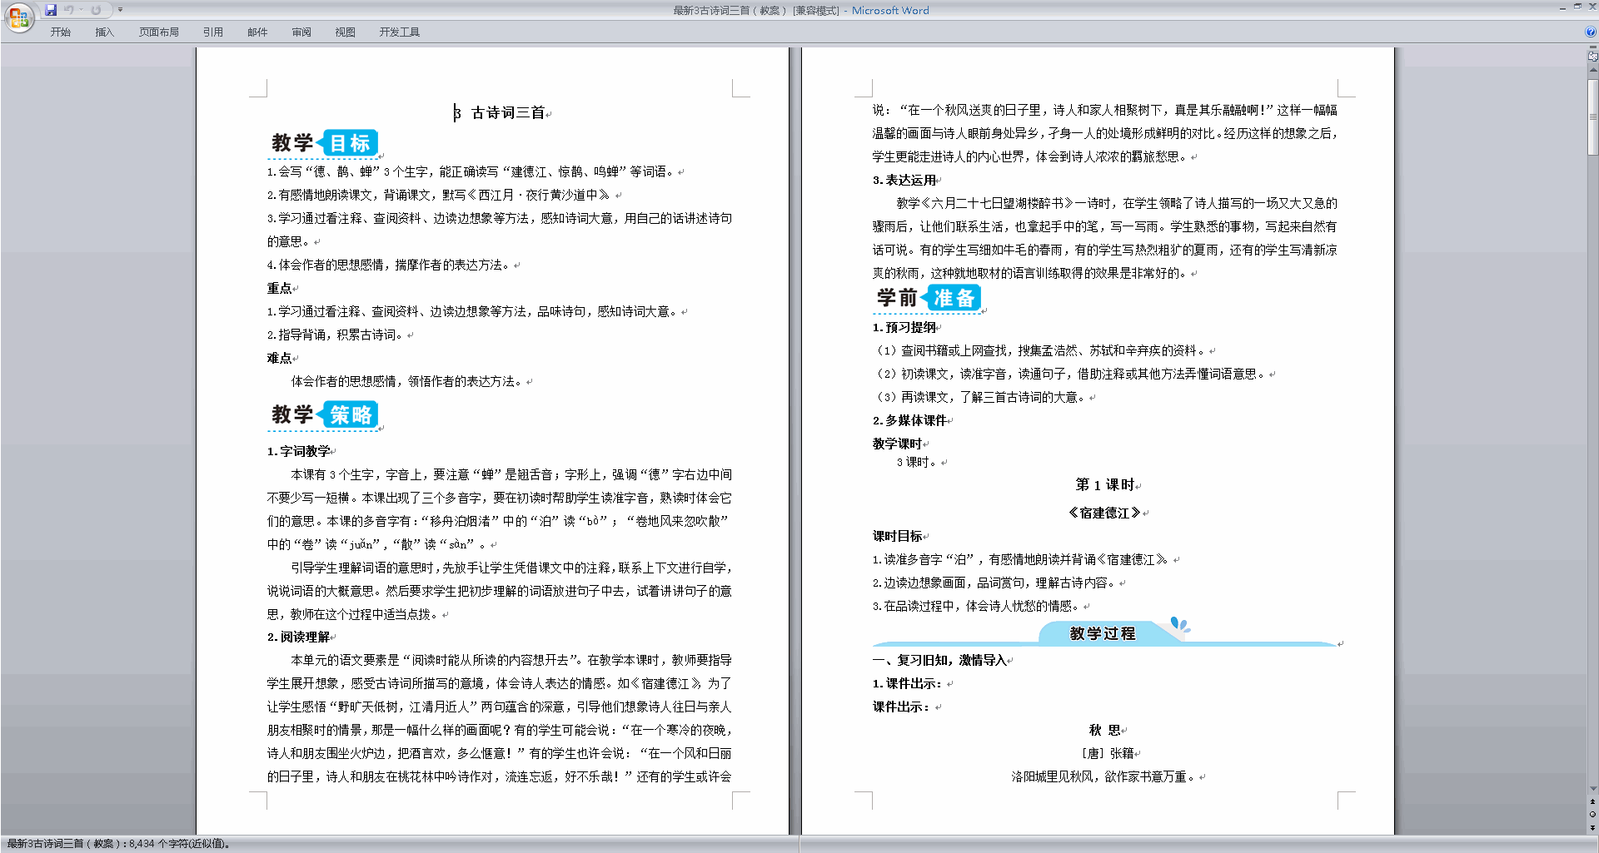Customize Quick Access Toolbar dropdown
Screen dimensions: 1599x853
[x=120, y=10]
